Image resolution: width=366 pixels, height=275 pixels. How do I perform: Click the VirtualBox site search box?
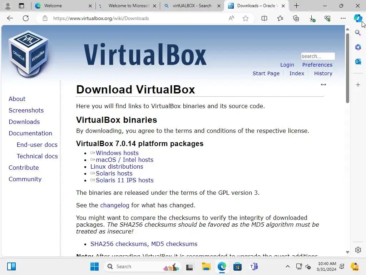click(x=318, y=56)
